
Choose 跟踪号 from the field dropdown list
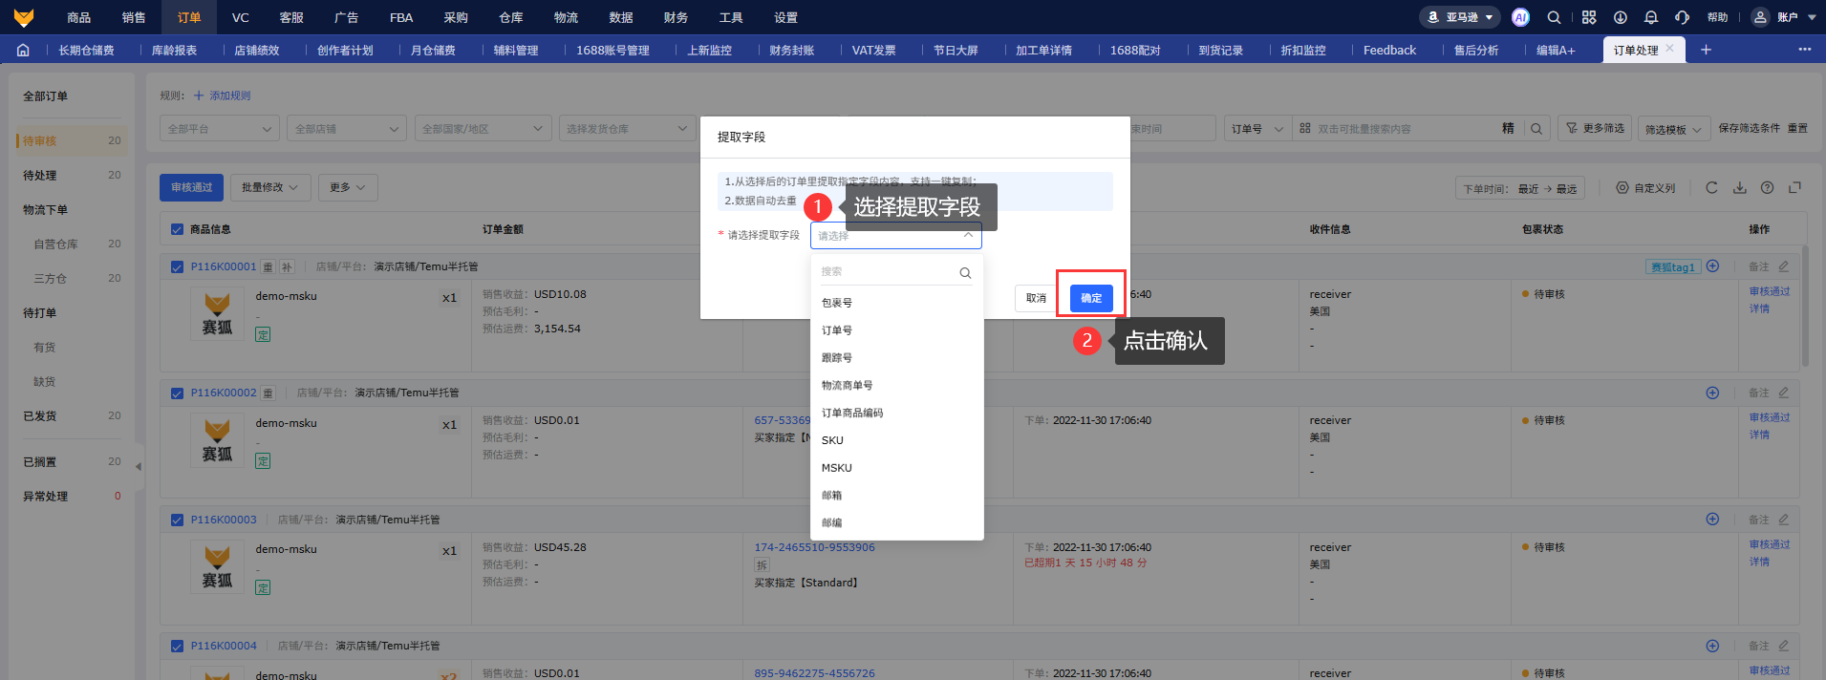[897, 358]
